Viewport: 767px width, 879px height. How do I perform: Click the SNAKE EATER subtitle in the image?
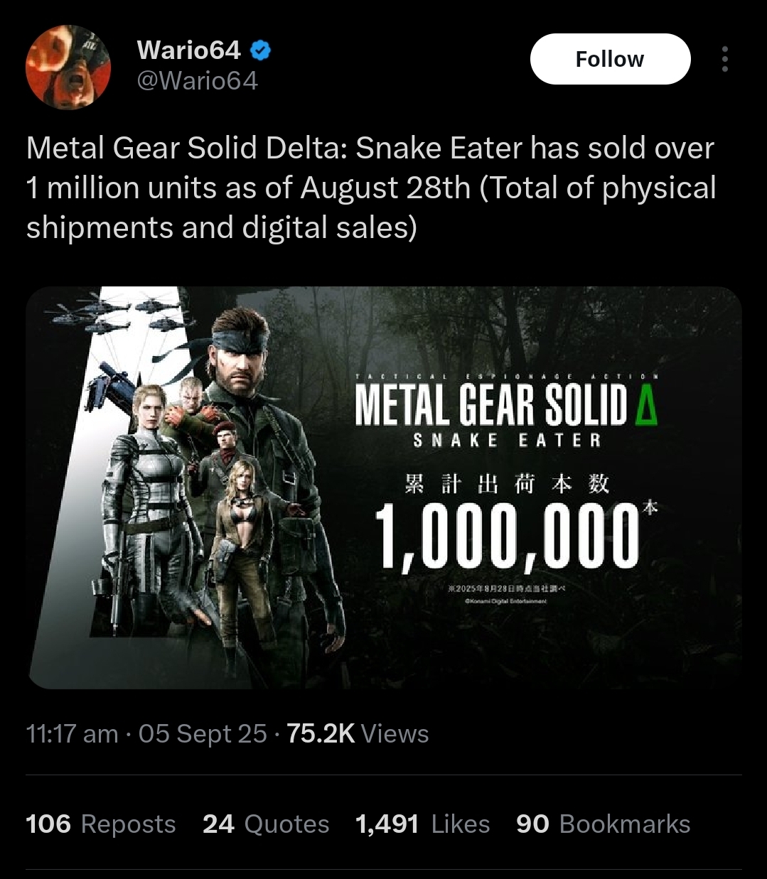[x=507, y=441]
